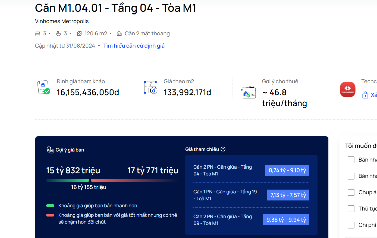
Task: Select Căn 2 PN Tầng 04 reference row
Action: point(251,170)
